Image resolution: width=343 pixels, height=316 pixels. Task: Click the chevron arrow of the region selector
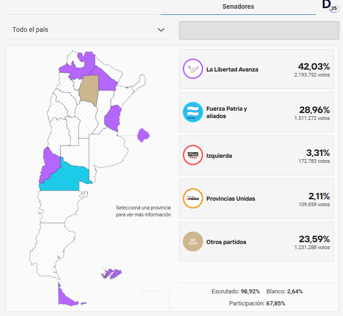coord(161,30)
